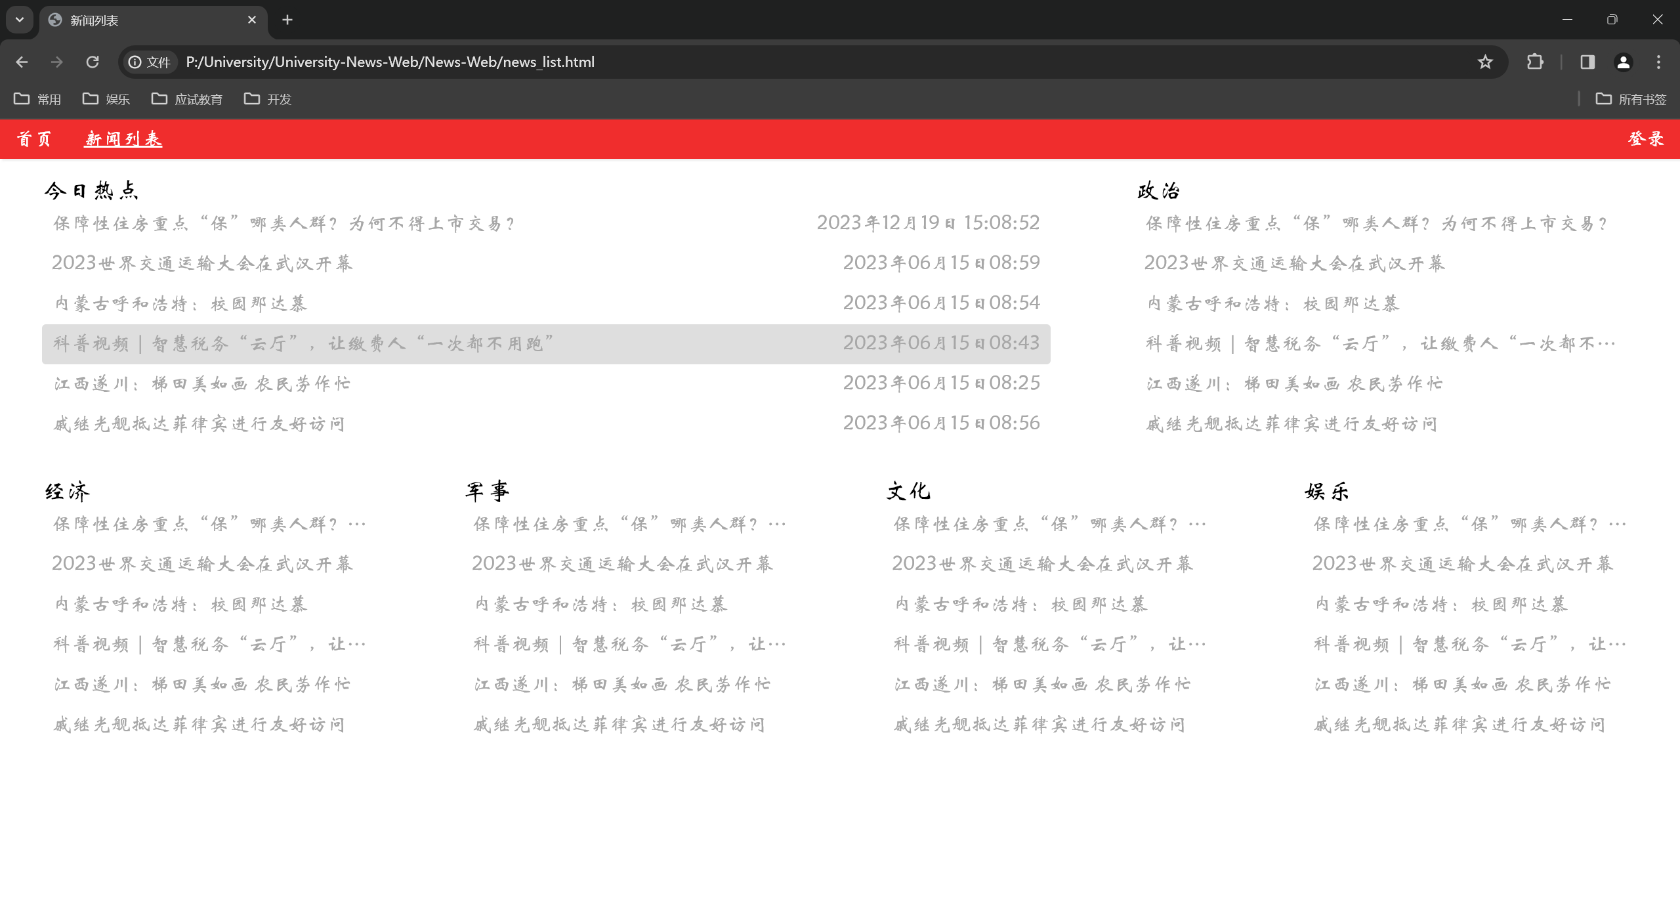Image resolution: width=1680 pixels, height=898 pixels.
Task: Open 内蒙古呼和浩特 headline under 经济
Action: [x=180, y=604]
